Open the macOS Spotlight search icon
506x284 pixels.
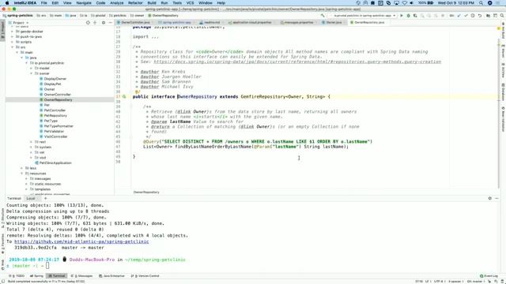pos(481,3)
